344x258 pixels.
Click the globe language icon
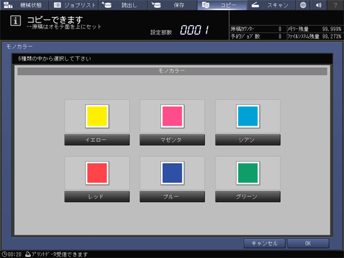pos(303,5)
